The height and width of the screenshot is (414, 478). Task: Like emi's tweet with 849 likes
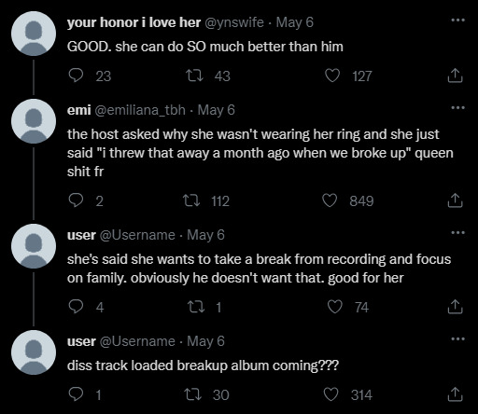(330, 200)
